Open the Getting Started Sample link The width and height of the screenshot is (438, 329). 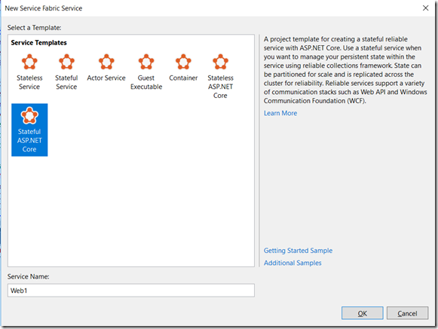(298, 251)
